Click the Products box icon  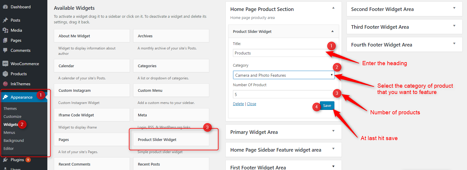tap(5, 74)
